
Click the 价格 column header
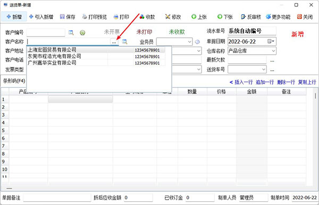[x=222, y=92]
